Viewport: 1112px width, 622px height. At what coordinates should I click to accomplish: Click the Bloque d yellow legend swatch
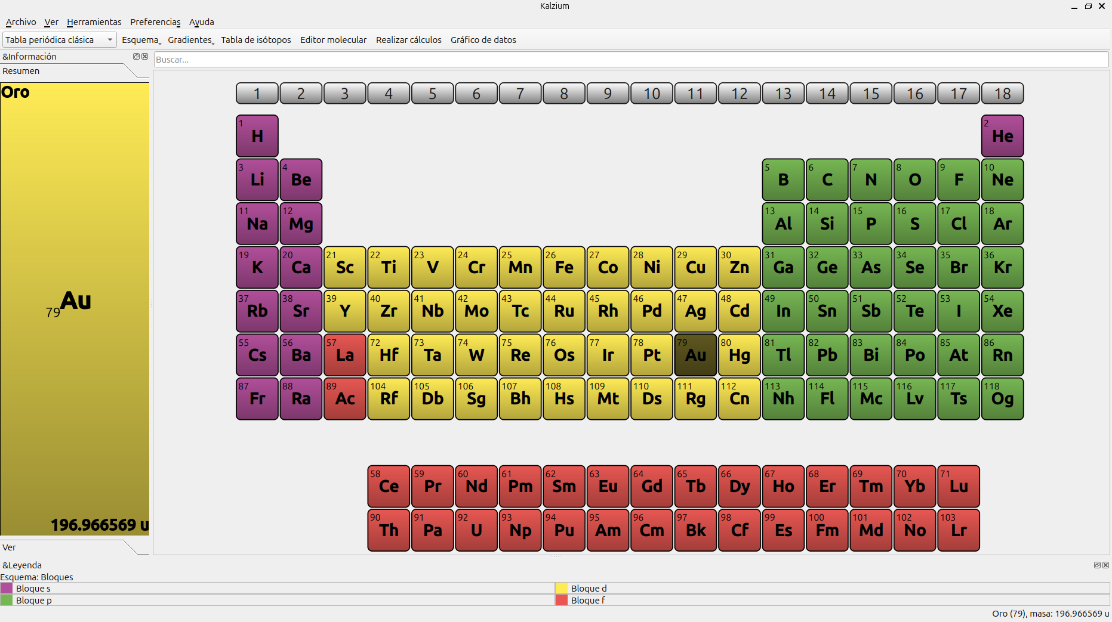(x=561, y=589)
